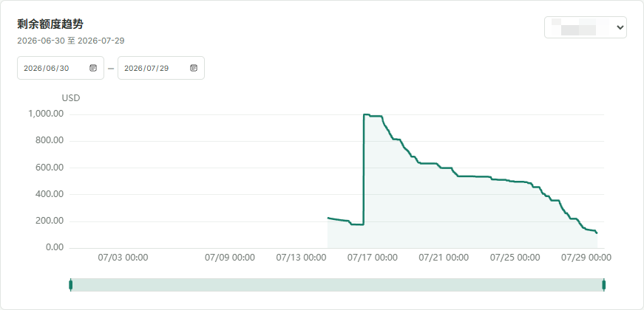
Task: Click the 07/09 00:00 axis label
Action: tap(230, 258)
